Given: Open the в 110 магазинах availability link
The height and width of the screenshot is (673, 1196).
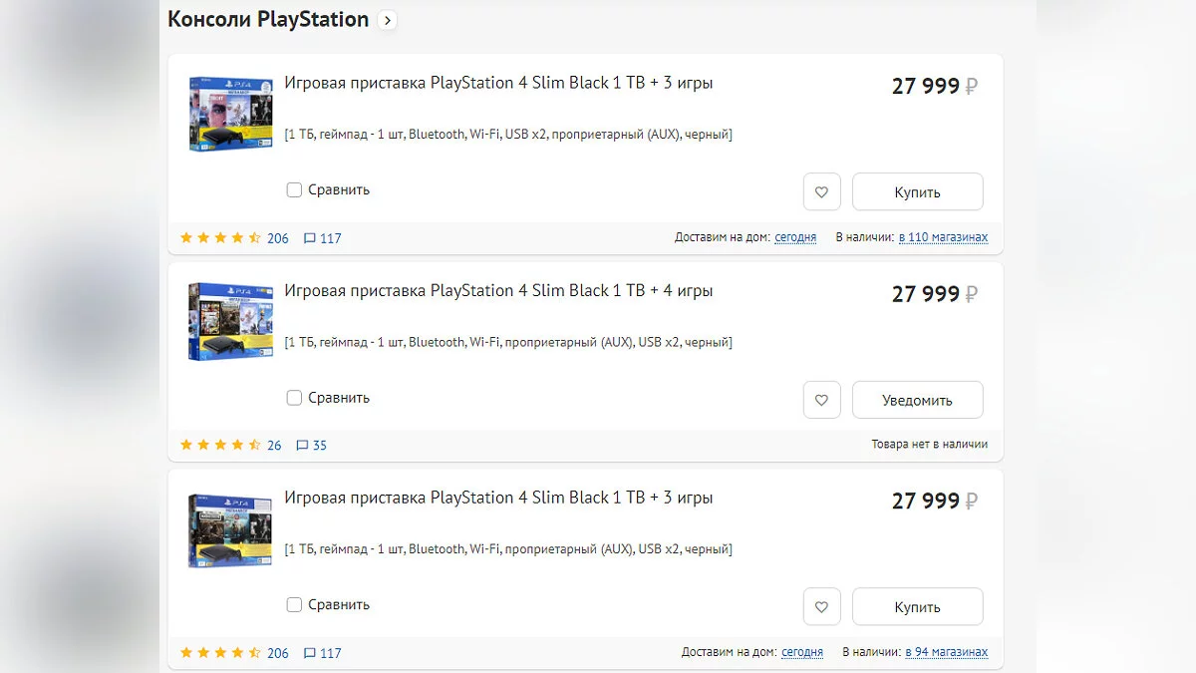Looking at the screenshot, I should [x=943, y=237].
